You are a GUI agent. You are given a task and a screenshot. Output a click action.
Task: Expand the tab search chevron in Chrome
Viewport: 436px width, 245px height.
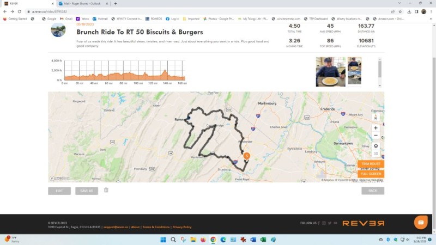(399, 3)
